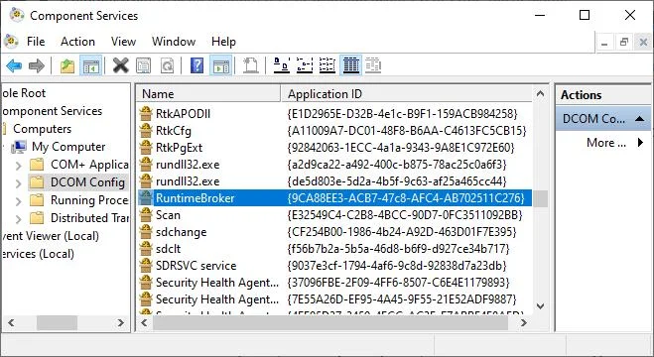Click the Refresh toolbar icon
This screenshot has width=654, height=357.
(168, 65)
